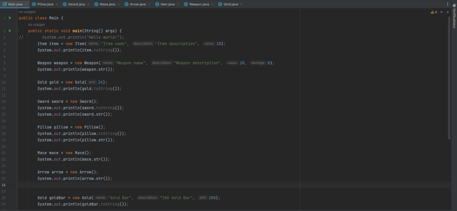457x211 pixels.
Task: Run the main method from line 2 gutter
Action: tap(9, 31)
